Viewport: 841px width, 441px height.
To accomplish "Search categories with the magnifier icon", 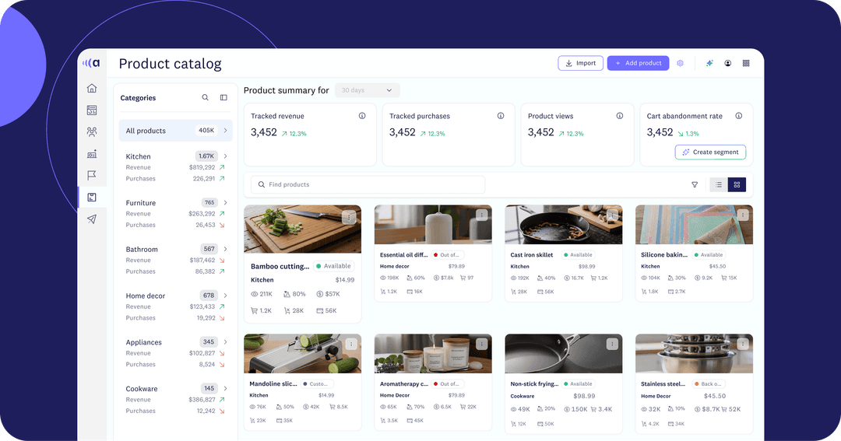I will pos(205,97).
